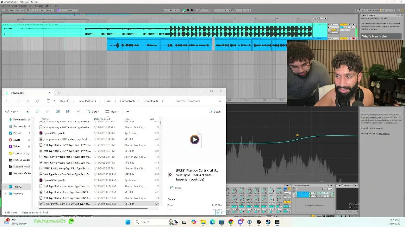Click the magnifier icon in Search Downloads
405x227 pixels.
(220, 101)
